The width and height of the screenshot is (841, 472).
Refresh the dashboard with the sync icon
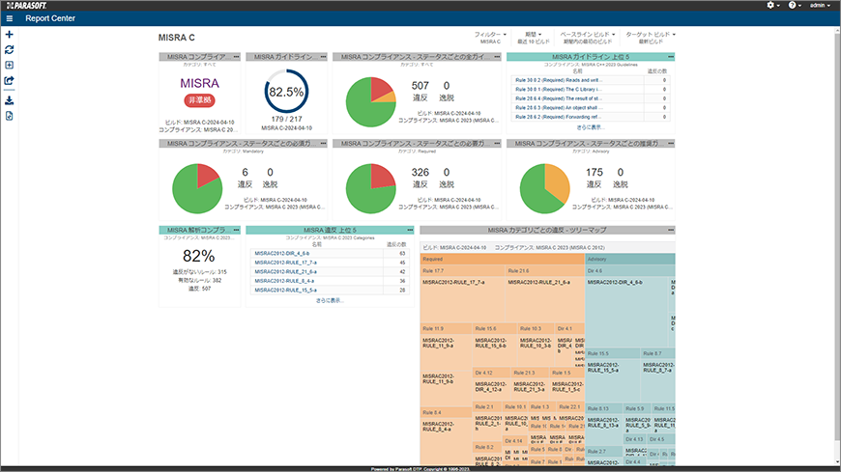(x=9, y=50)
